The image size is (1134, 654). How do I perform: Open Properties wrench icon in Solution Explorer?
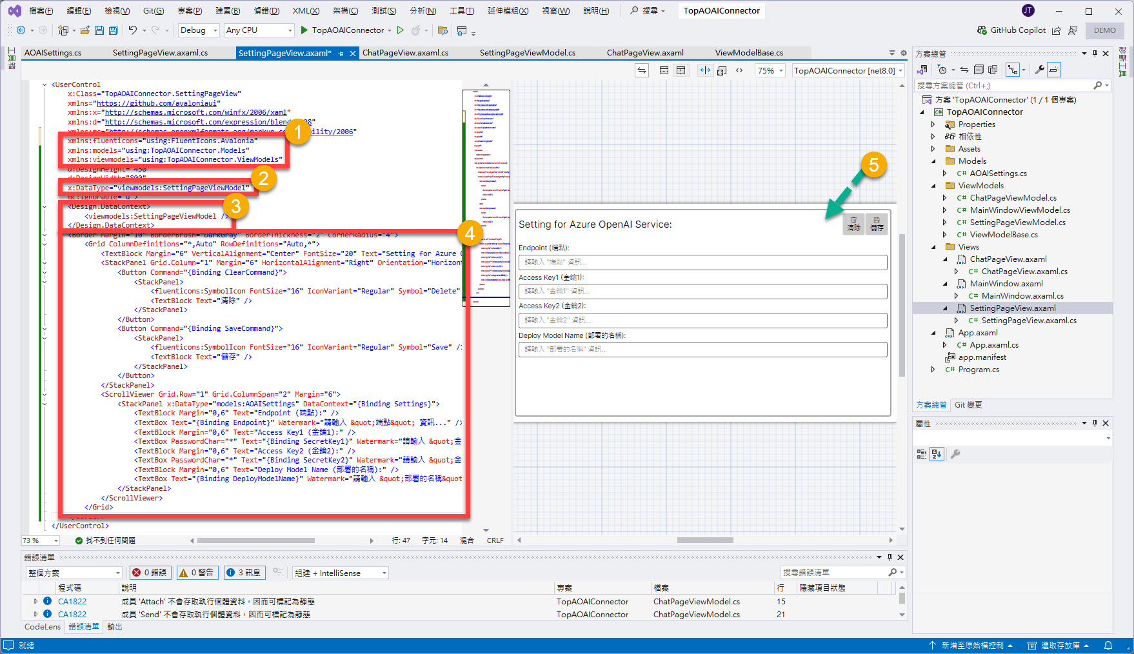[x=1040, y=70]
